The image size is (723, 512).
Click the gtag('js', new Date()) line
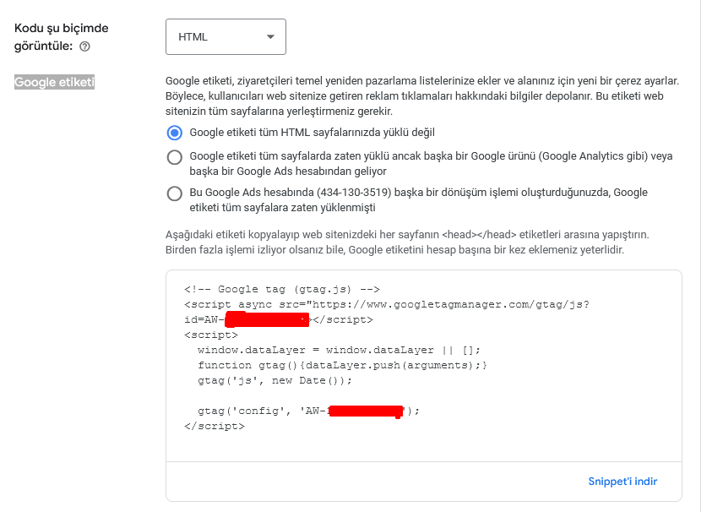tap(275, 380)
